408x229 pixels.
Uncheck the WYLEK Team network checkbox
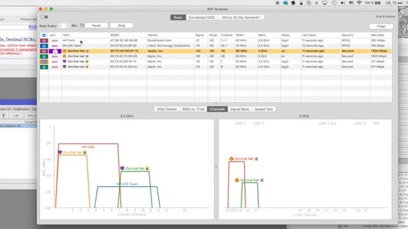point(44,46)
